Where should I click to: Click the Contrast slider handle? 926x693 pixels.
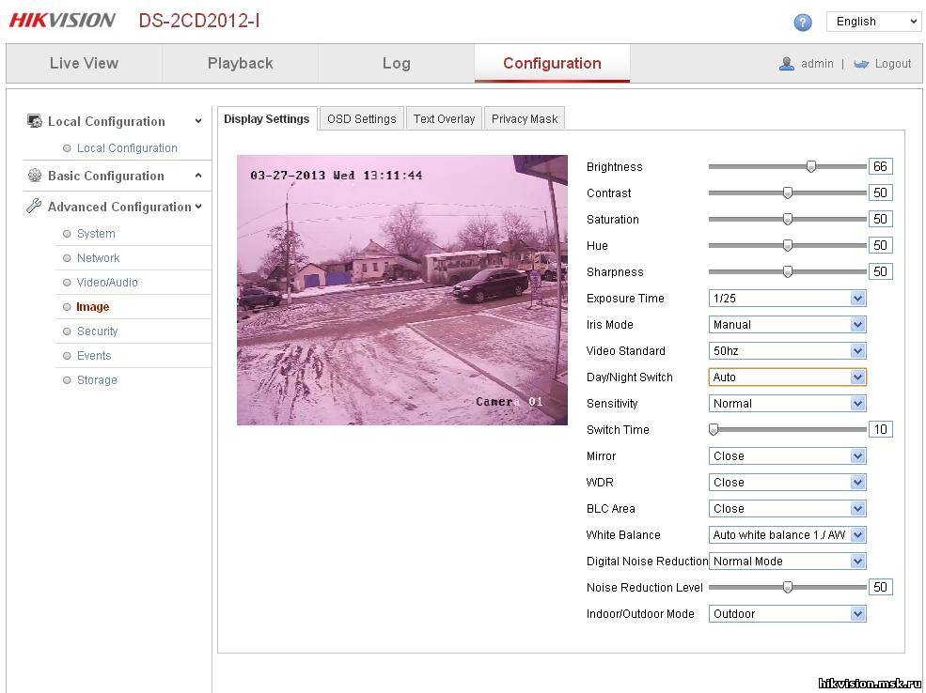click(787, 192)
